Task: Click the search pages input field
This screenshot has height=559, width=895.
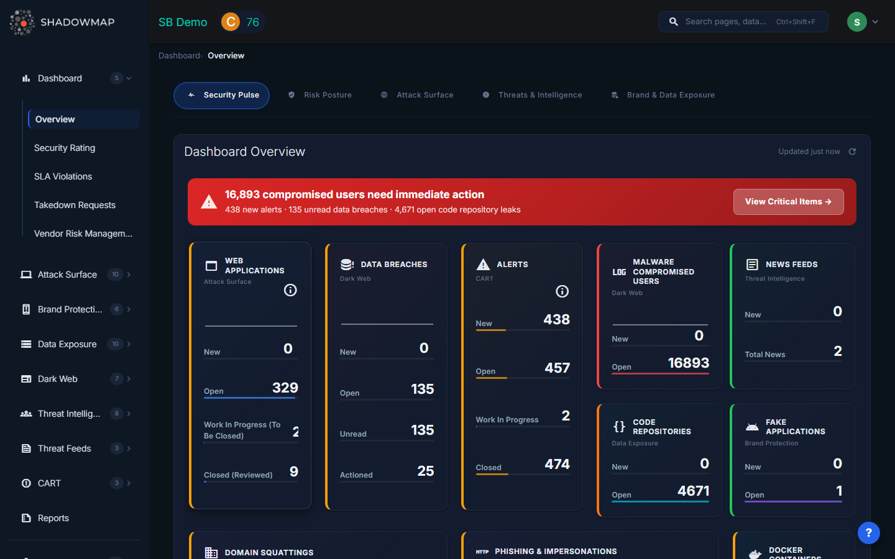Action: coord(743,21)
